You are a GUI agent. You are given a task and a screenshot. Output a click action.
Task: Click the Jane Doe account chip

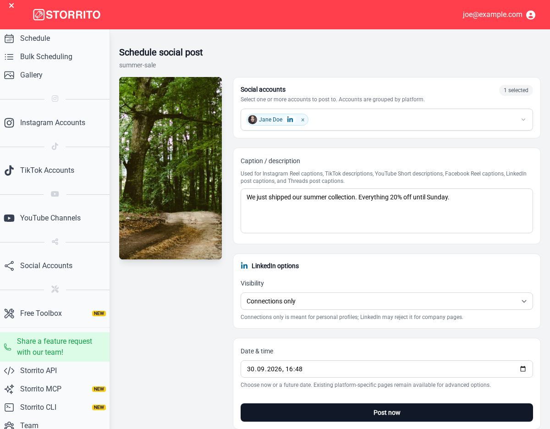click(x=277, y=120)
